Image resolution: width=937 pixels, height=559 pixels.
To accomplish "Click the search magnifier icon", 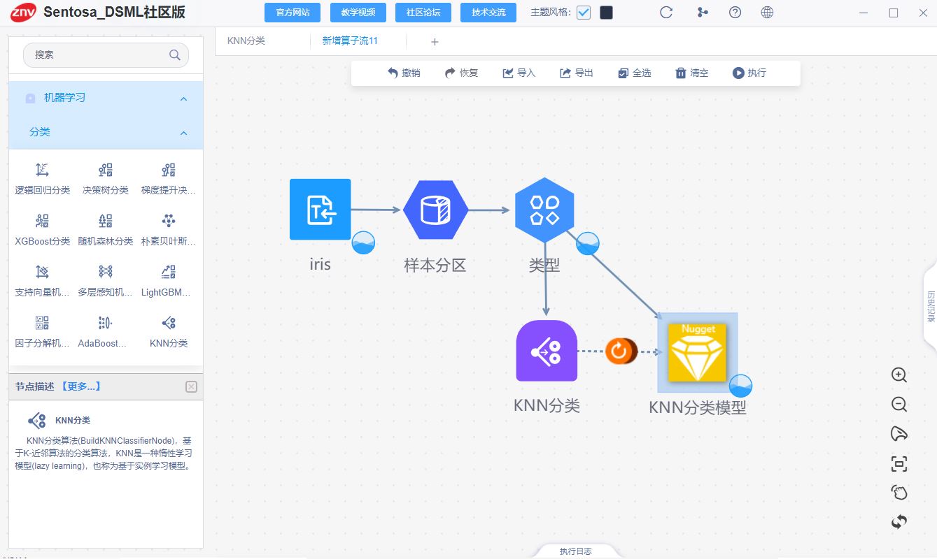I will pos(175,55).
